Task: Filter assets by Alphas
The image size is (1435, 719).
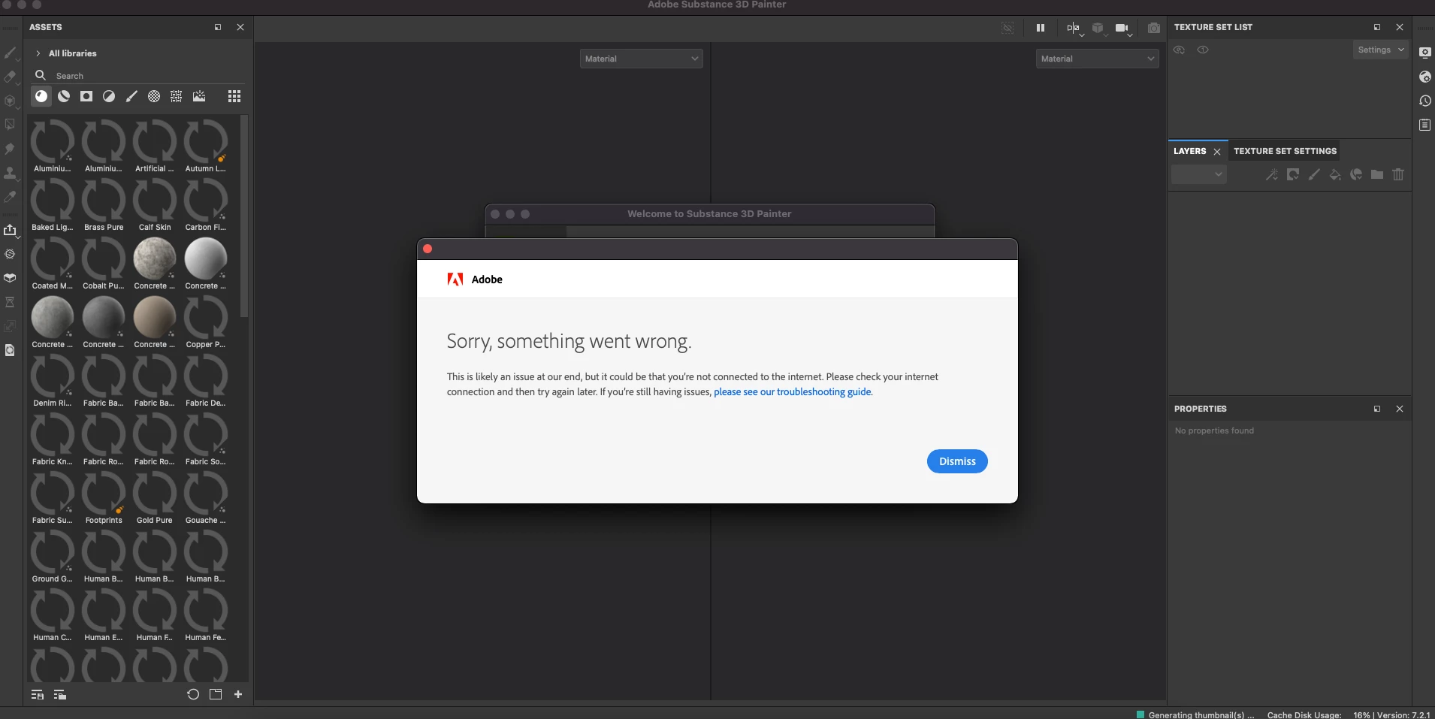Action: (x=154, y=96)
